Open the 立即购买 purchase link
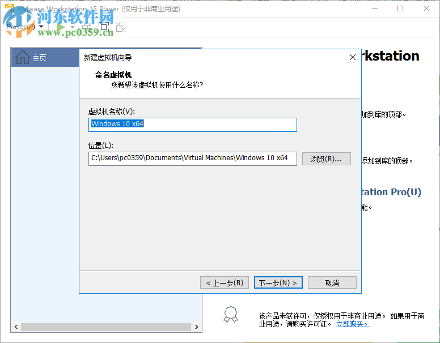The width and height of the screenshot is (440, 343). [x=353, y=324]
